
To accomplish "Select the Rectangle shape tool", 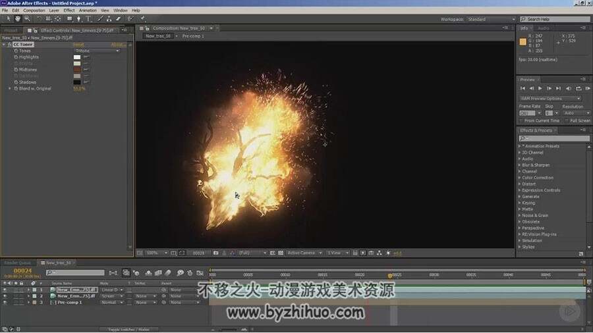I will [x=70, y=18].
